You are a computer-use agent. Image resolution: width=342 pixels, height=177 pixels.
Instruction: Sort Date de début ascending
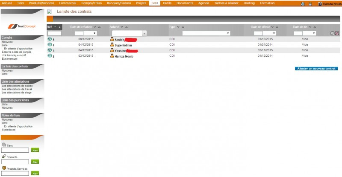tap(277, 27)
